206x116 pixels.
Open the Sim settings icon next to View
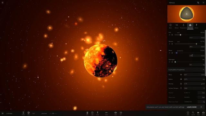click(x=121, y=113)
